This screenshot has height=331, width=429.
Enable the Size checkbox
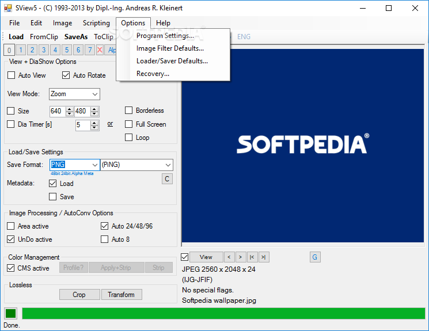(11, 111)
